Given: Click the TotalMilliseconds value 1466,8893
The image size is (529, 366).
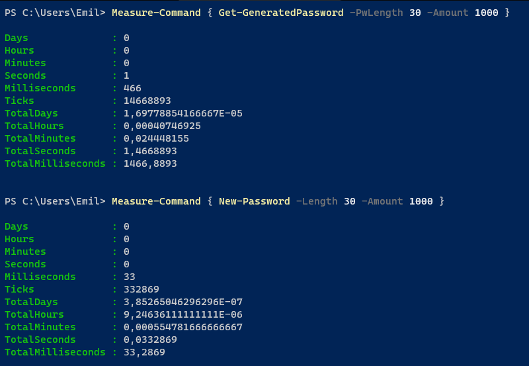Looking at the screenshot, I should coord(150,163).
